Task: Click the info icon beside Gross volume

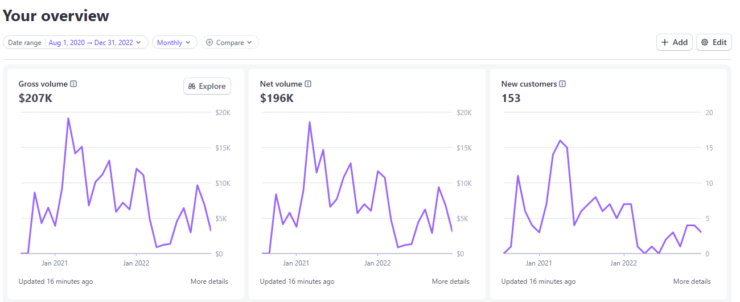Action: coord(73,84)
